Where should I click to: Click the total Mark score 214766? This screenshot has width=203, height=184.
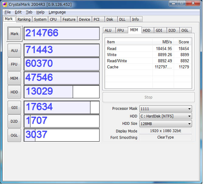pos(62,34)
